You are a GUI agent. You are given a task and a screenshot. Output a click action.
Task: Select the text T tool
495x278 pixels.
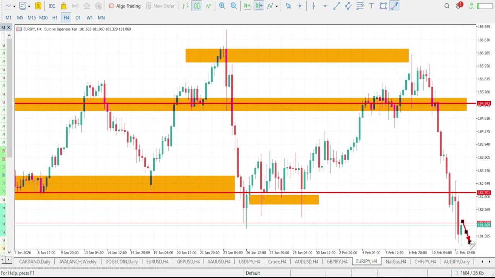point(371,6)
